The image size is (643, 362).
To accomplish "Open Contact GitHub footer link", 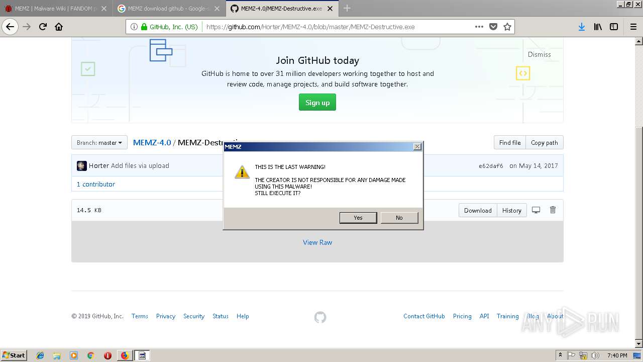I will (424, 316).
